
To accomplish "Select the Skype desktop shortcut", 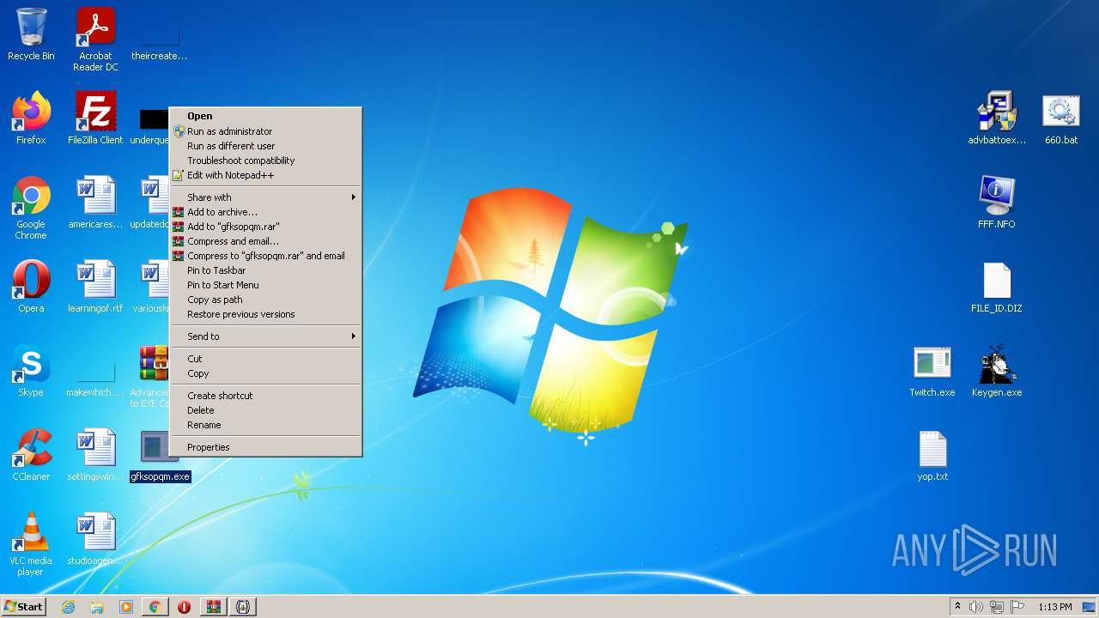I will click(31, 370).
